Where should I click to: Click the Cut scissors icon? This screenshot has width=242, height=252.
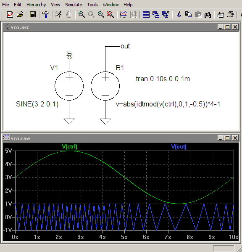tap(179, 15)
